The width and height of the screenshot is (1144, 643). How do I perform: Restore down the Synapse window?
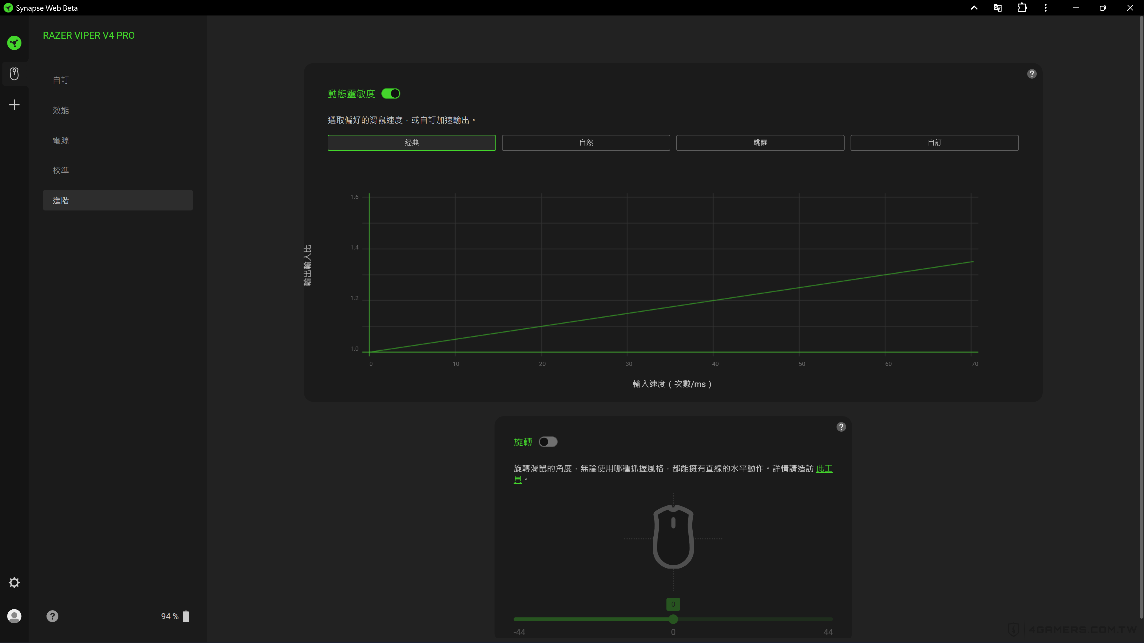pos(1103,7)
